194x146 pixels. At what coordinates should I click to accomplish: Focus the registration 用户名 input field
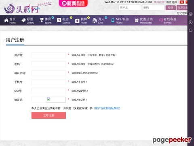[48, 55]
